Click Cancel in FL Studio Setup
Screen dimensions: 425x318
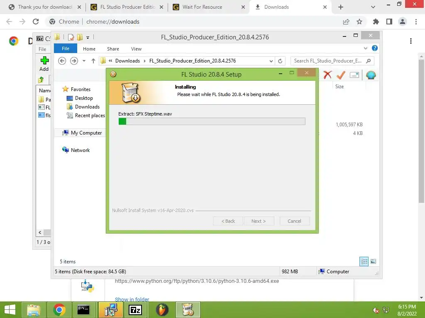(294, 221)
